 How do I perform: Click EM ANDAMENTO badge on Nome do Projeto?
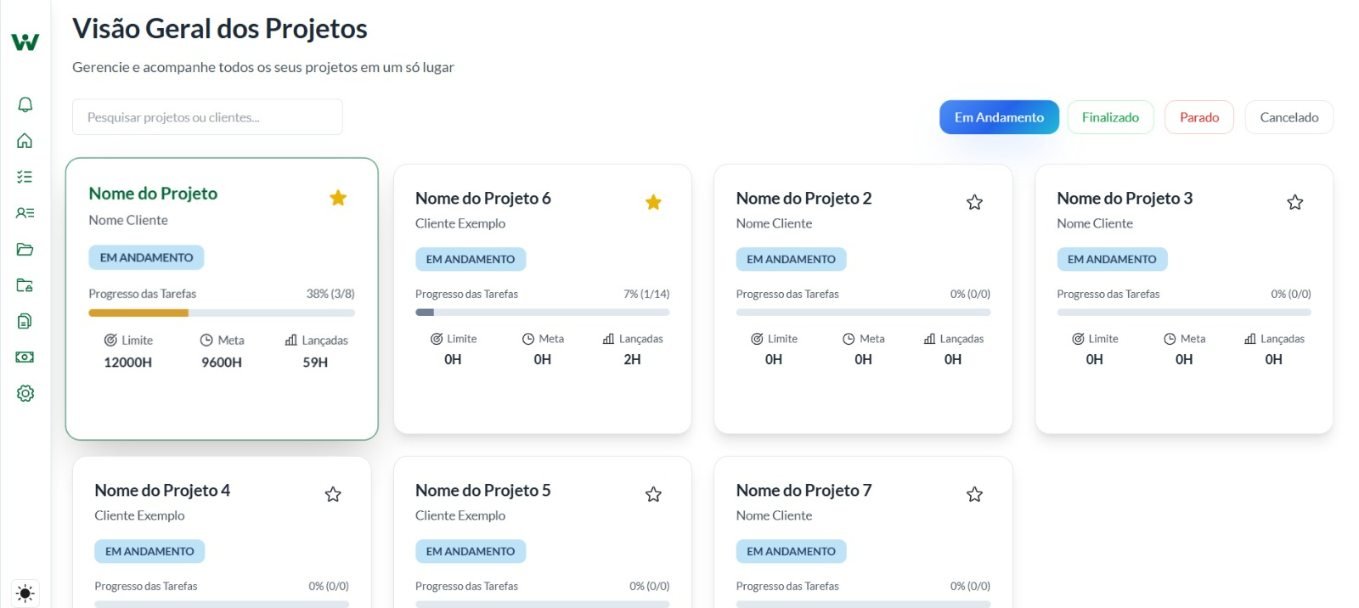coord(146,257)
